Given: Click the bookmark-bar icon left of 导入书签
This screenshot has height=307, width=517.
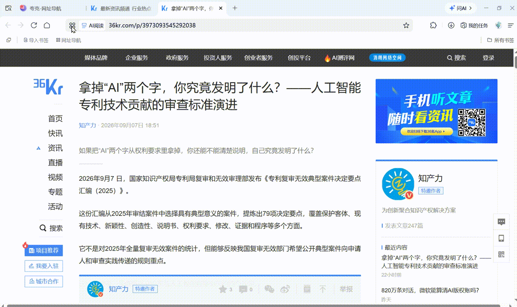Looking at the screenshot, I should [x=9, y=40].
